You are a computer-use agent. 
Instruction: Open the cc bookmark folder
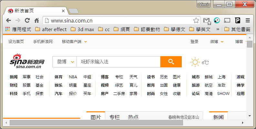click(104, 30)
